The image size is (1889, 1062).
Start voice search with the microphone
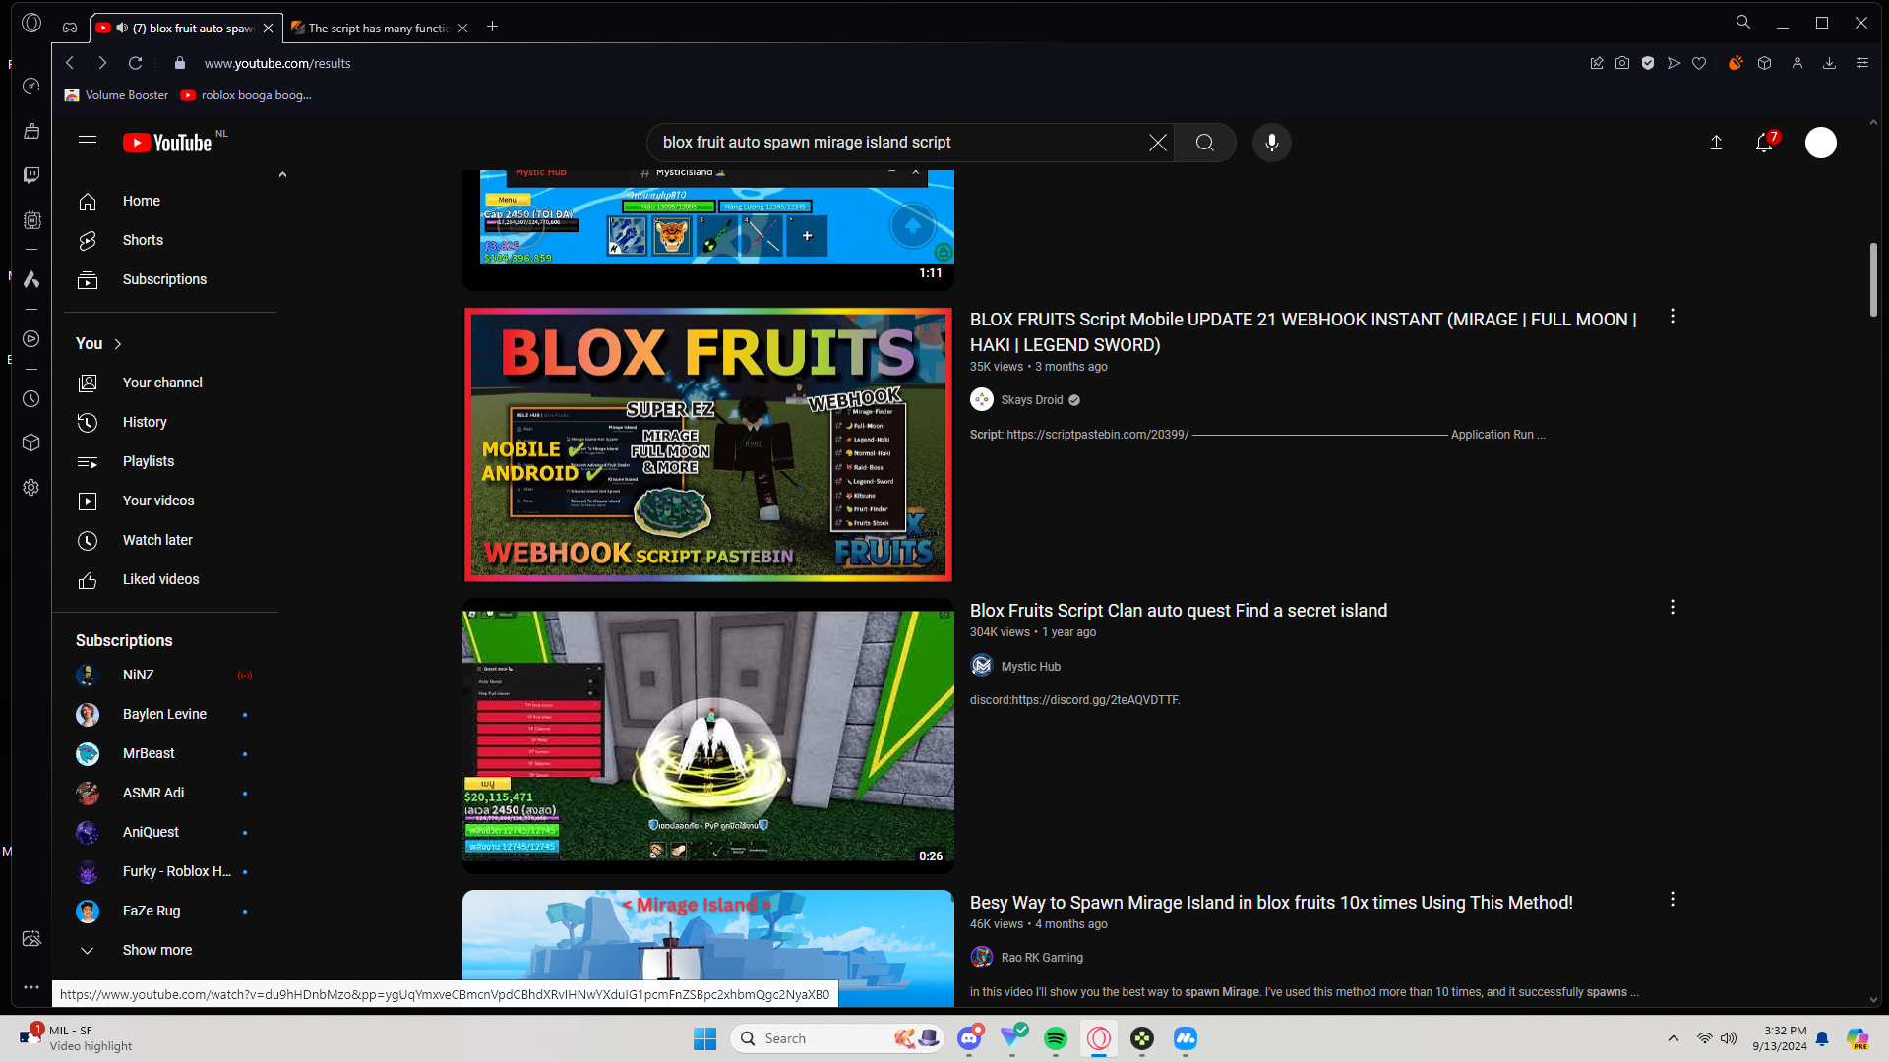[x=1272, y=143]
